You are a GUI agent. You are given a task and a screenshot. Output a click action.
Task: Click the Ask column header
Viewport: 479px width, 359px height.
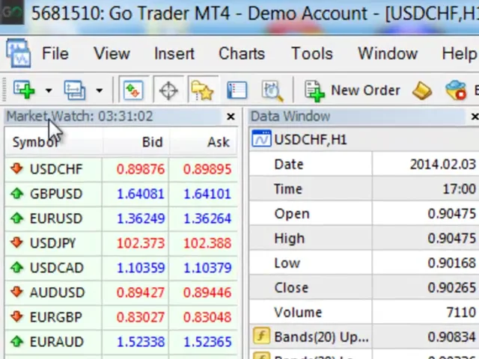(x=204, y=142)
